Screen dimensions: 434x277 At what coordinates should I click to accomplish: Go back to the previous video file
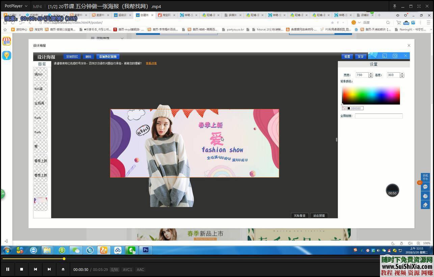pyautogui.click(x=35, y=269)
